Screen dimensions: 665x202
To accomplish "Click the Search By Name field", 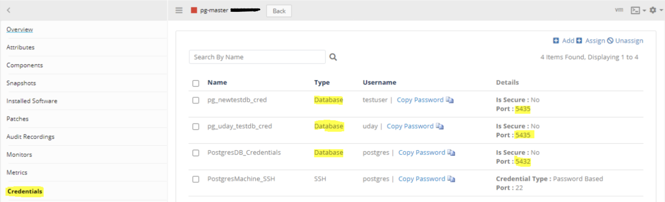I will tap(257, 57).
